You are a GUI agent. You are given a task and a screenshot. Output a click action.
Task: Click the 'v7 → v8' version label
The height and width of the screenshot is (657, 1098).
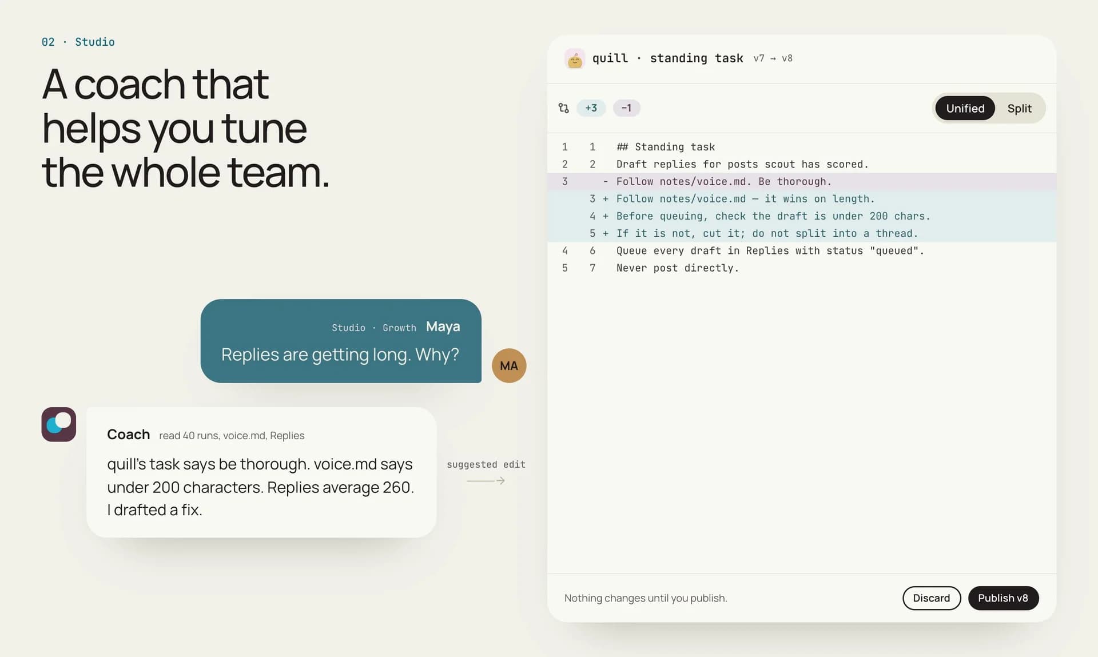[x=773, y=58]
